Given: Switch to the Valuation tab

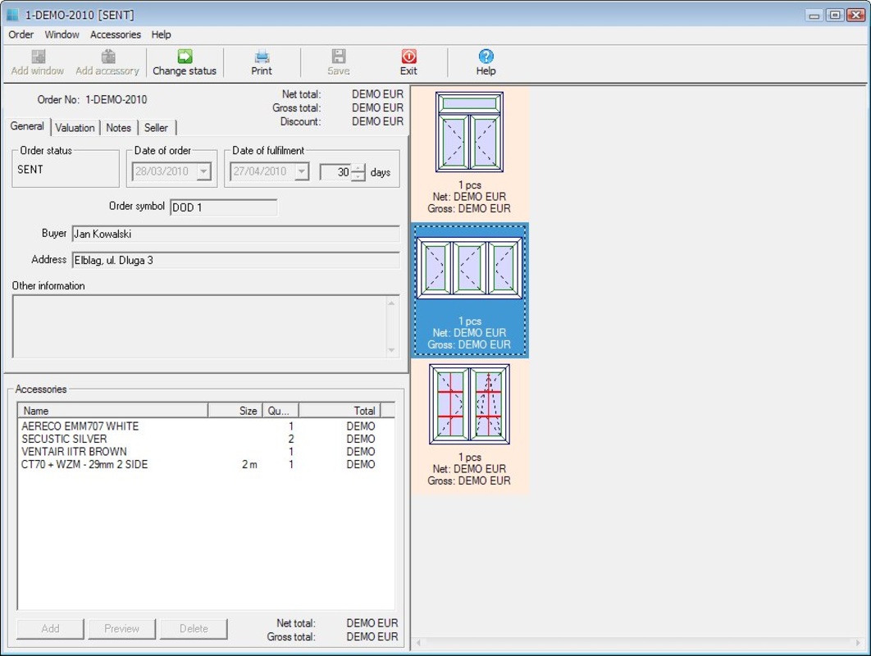Looking at the screenshot, I should (75, 127).
